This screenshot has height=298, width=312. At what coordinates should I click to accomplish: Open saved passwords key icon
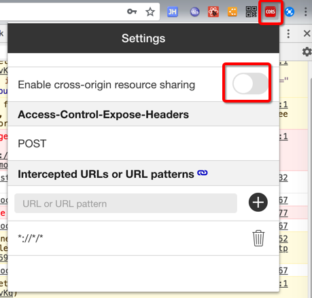[132, 12]
